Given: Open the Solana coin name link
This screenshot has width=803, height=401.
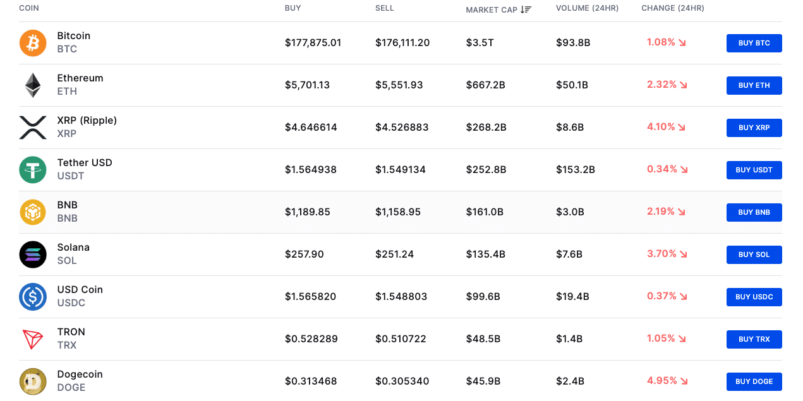Looking at the screenshot, I should [x=73, y=247].
